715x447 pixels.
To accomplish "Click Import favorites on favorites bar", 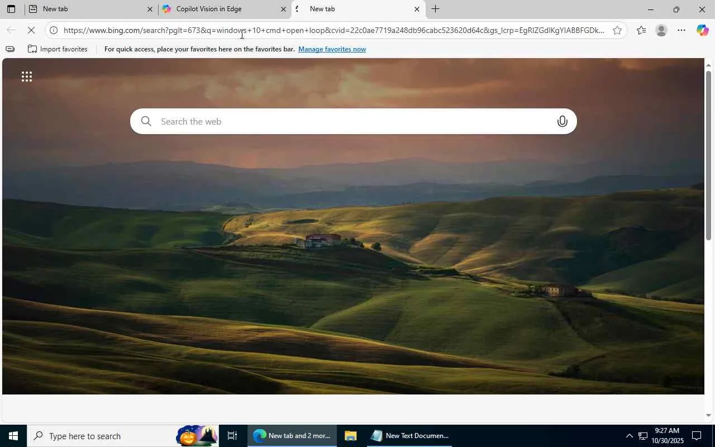I will pyautogui.click(x=58, y=49).
